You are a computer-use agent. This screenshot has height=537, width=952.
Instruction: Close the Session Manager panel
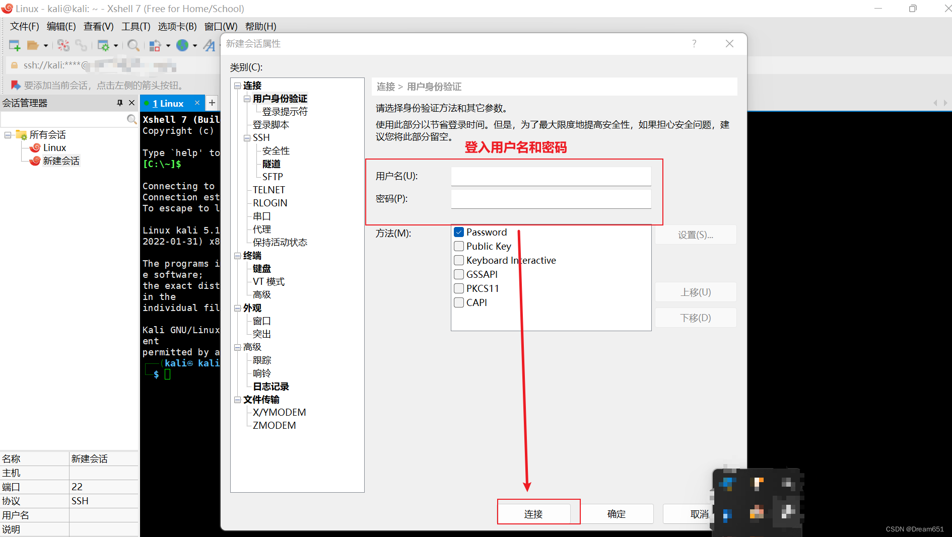coord(132,103)
